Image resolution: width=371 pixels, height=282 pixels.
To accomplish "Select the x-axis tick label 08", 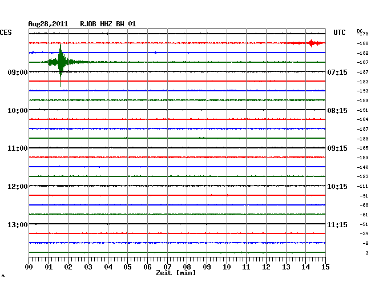I will tap(187, 267).
